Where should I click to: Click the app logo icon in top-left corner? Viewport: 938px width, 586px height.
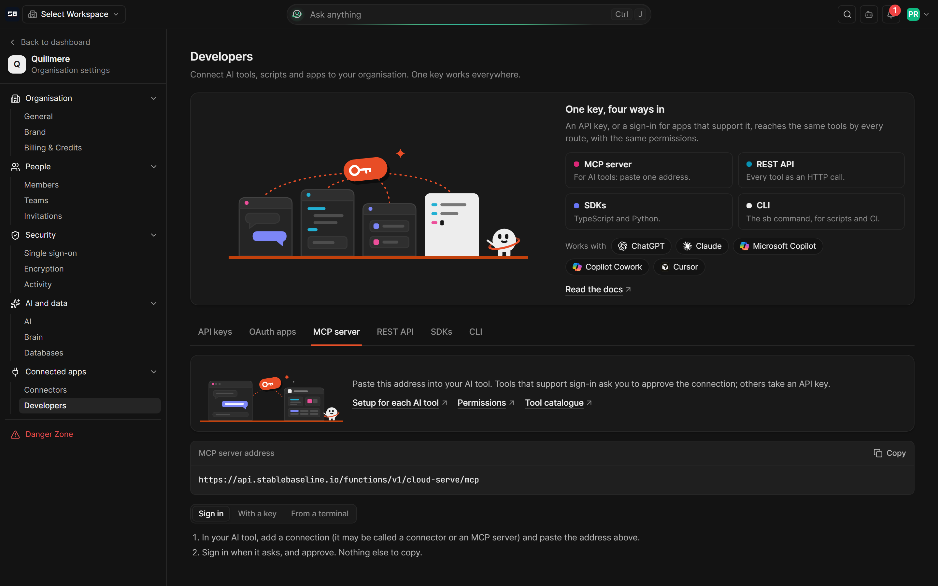[12, 14]
